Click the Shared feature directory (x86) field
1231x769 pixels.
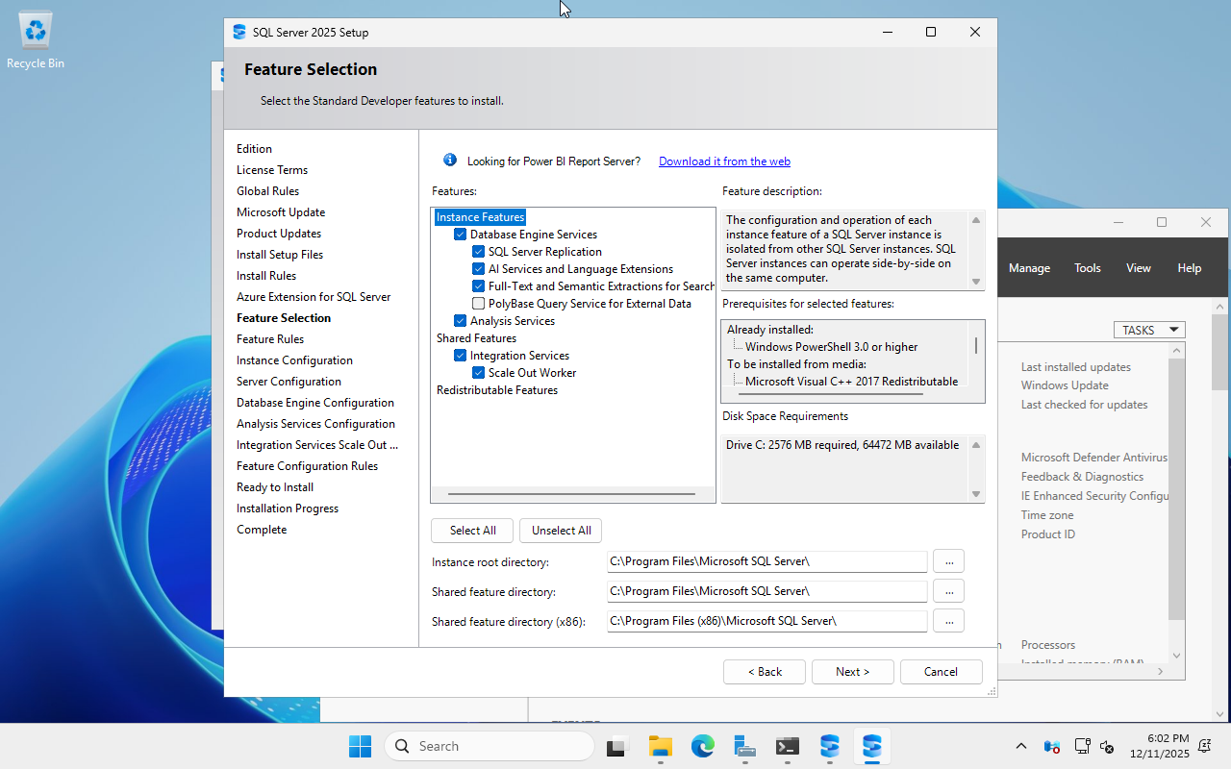tap(766, 621)
